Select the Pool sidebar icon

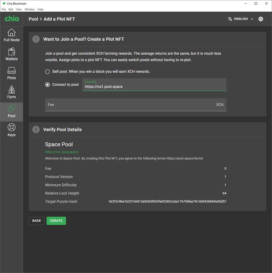click(x=11, y=112)
